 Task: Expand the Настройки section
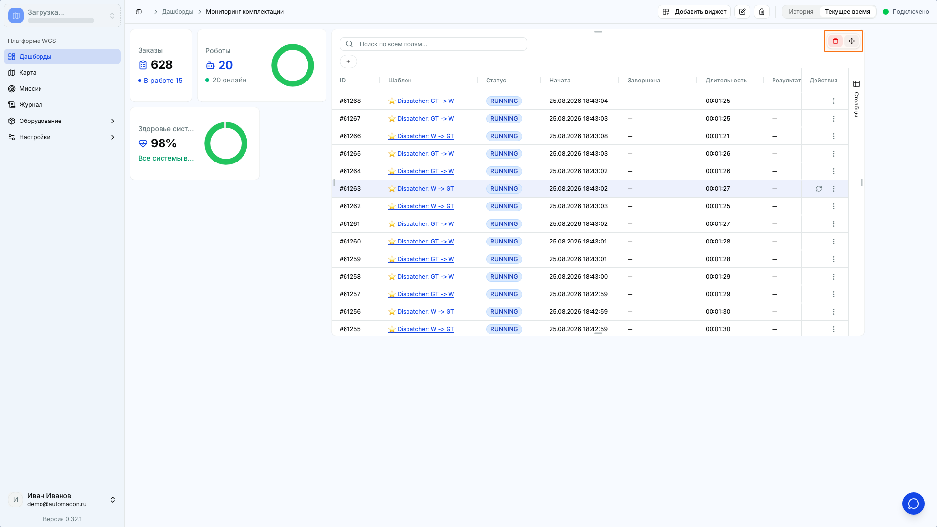coord(62,137)
